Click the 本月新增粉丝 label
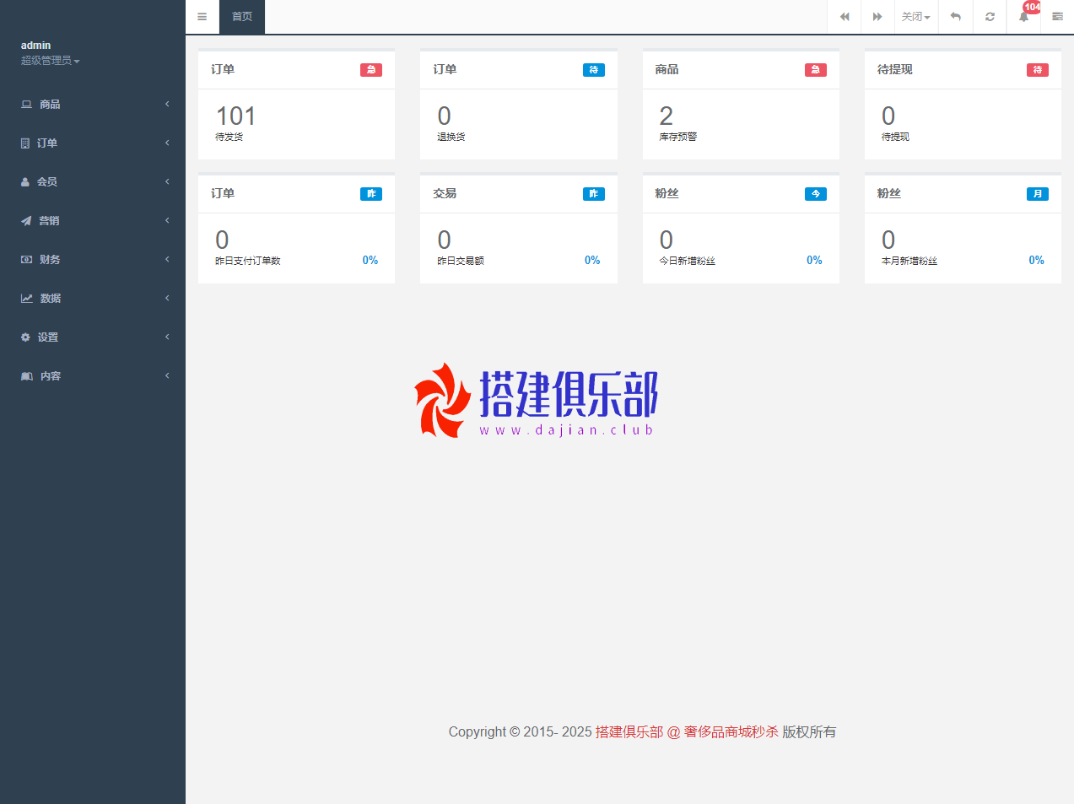The width and height of the screenshot is (1074, 804). coord(909,261)
